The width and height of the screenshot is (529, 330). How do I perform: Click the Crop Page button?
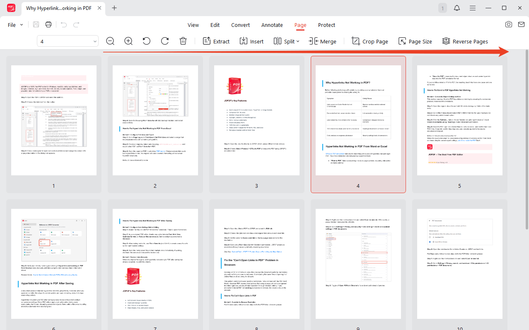click(x=370, y=41)
